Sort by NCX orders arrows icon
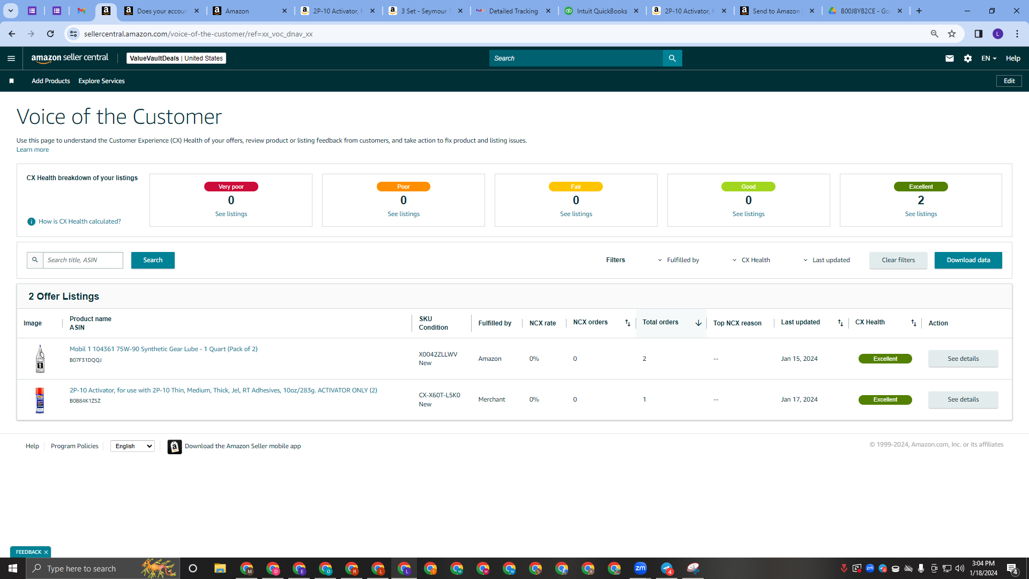1029x579 pixels. [628, 323]
